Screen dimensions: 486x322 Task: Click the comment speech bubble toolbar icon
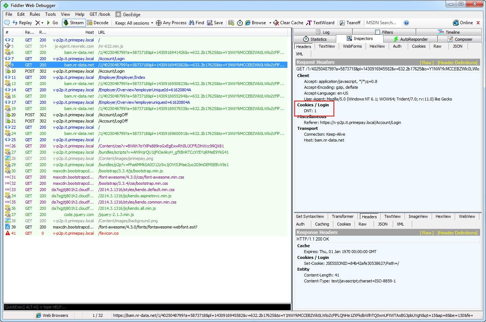pyautogui.click(x=7, y=23)
